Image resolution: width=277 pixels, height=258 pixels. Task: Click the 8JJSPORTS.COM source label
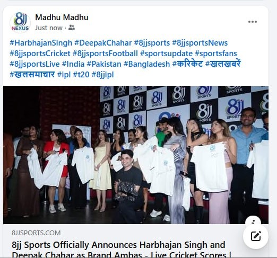point(36,233)
